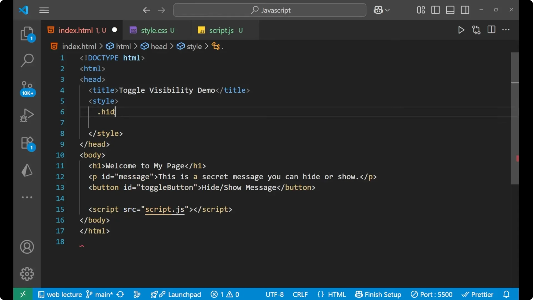The image size is (533, 300).
Task: Open the Extensions view
Action: click(x=27, y=143)
